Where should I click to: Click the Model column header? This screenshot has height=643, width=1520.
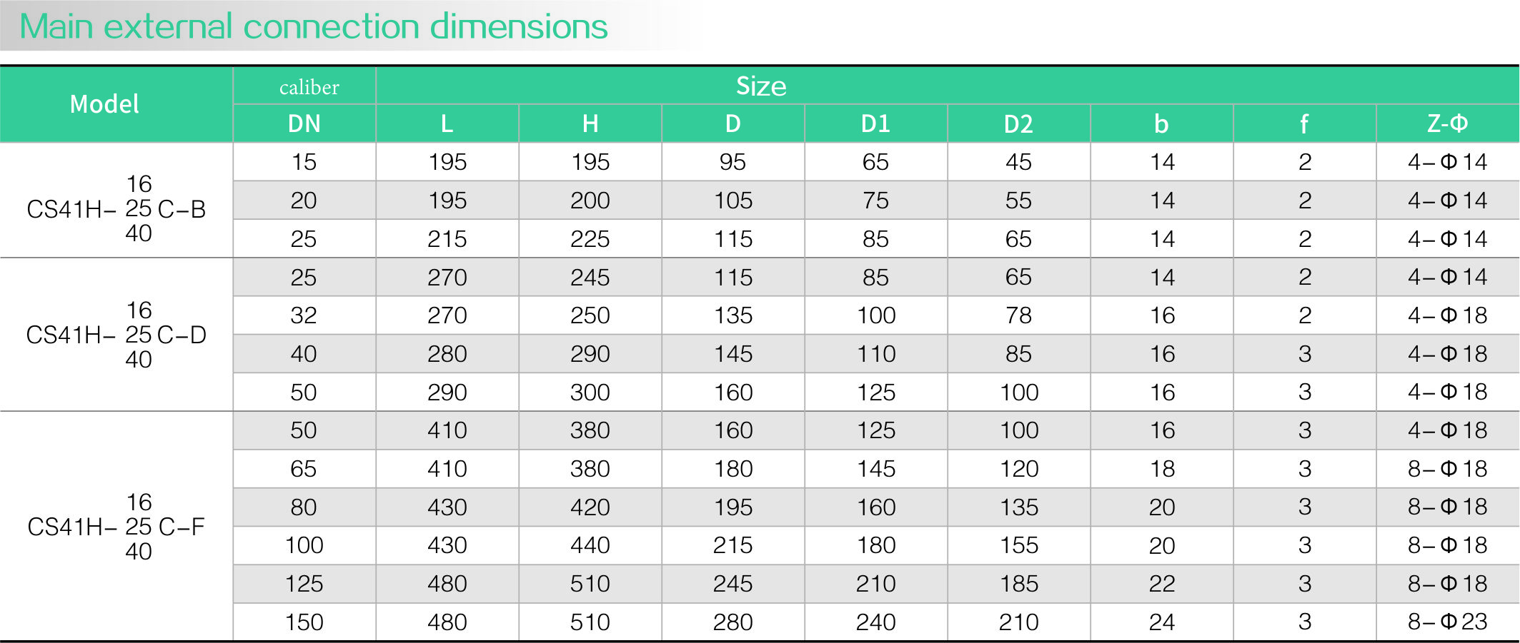(104, 104)
